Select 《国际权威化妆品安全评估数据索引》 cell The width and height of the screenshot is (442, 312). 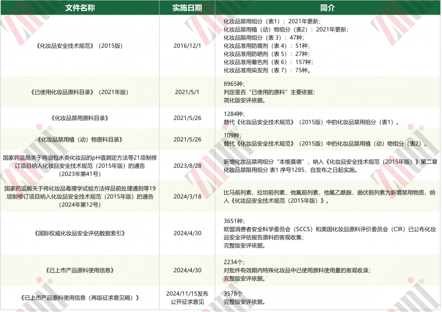click(80, 233)
